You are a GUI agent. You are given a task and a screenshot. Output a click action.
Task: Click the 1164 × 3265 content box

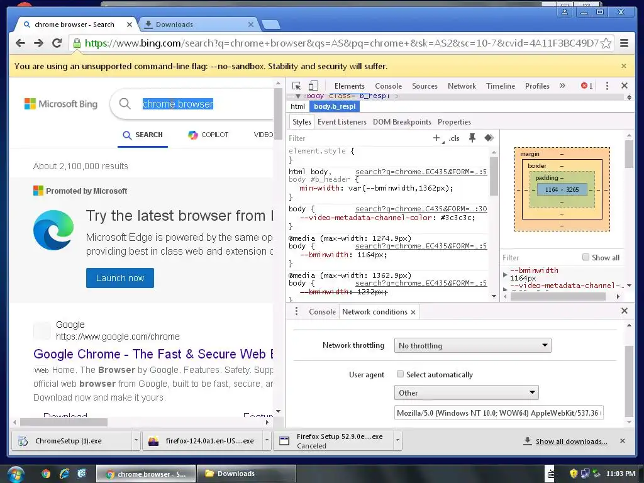point(562,190)
